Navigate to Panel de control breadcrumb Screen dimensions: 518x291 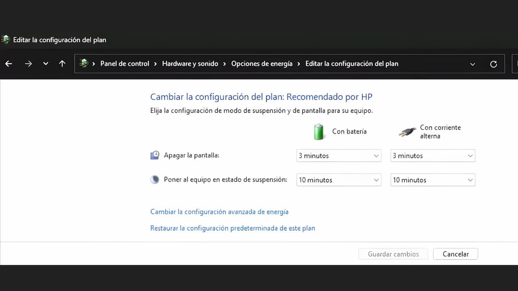tap(125, 64)
